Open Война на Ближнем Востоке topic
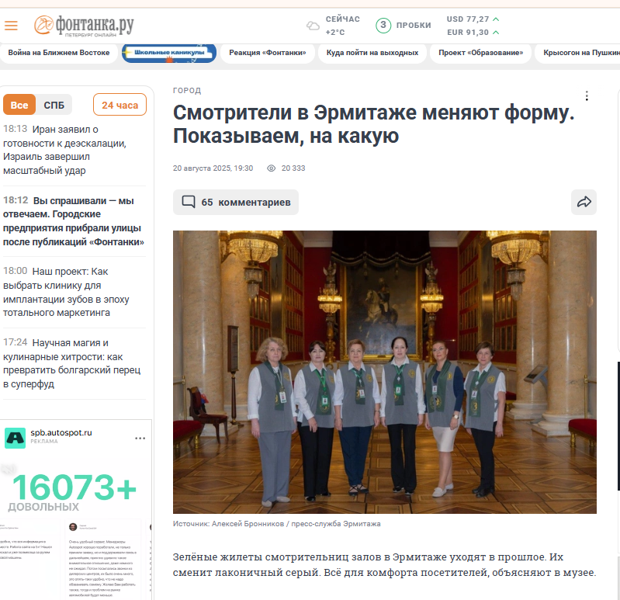 click(59, 53)
